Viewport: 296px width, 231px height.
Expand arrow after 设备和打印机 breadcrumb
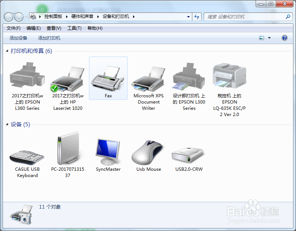tap(133, 17)
